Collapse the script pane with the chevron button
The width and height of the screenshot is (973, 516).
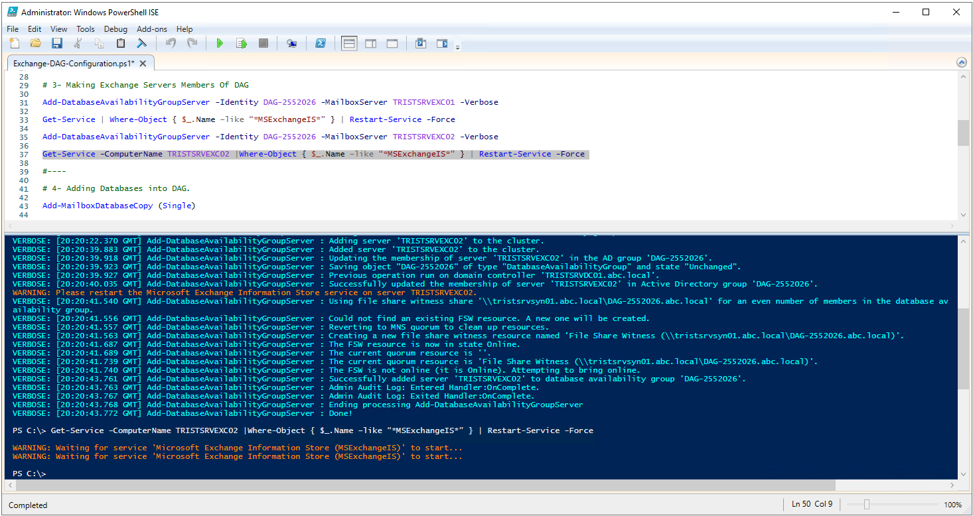pyautogui.click(x=962, y=62)
